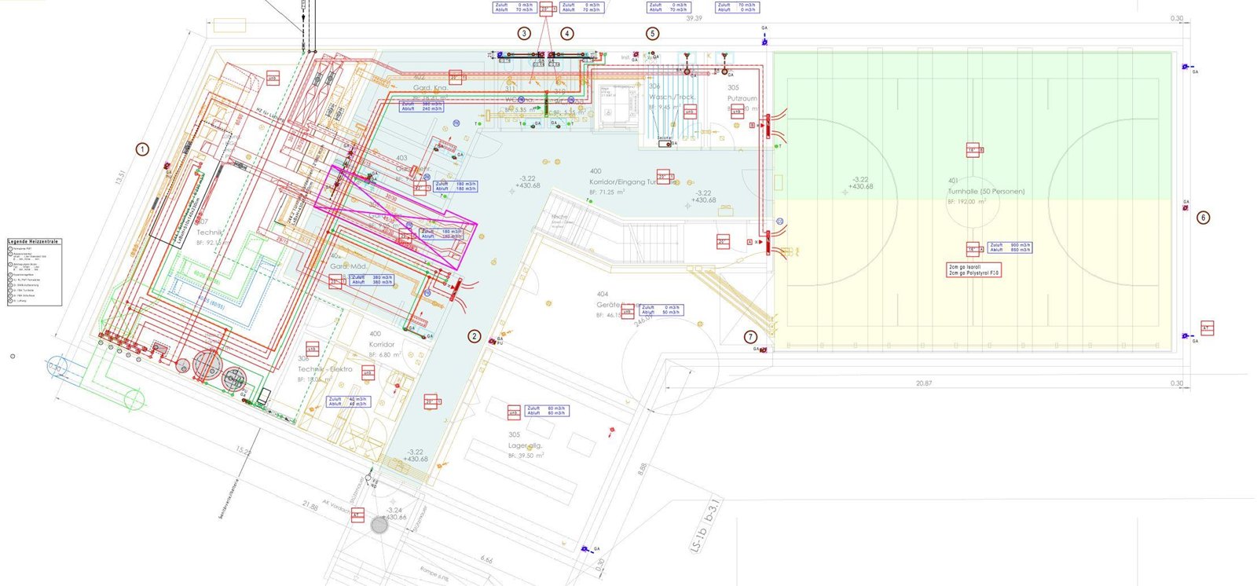
Task: Click the "Korridor" BF 6.80 room label
Action: tap(382, 345)
